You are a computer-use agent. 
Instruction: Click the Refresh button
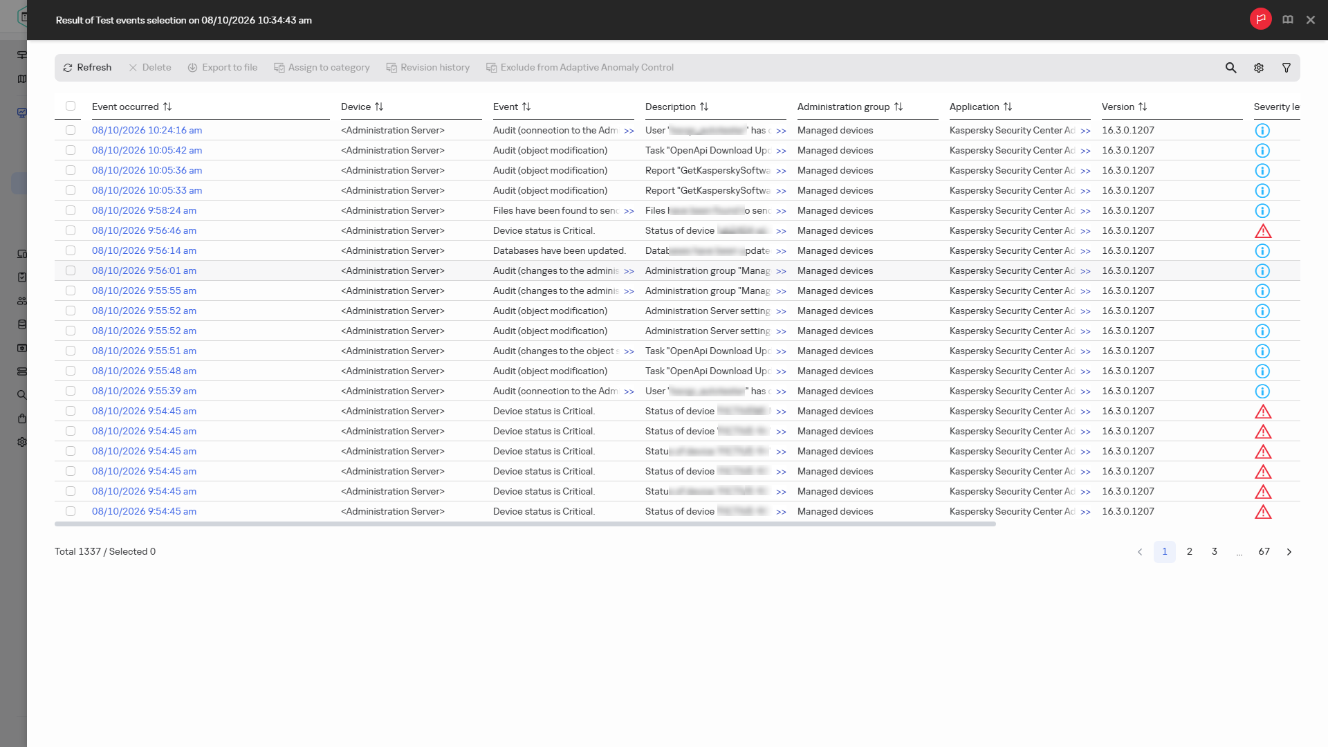[87, 68]
